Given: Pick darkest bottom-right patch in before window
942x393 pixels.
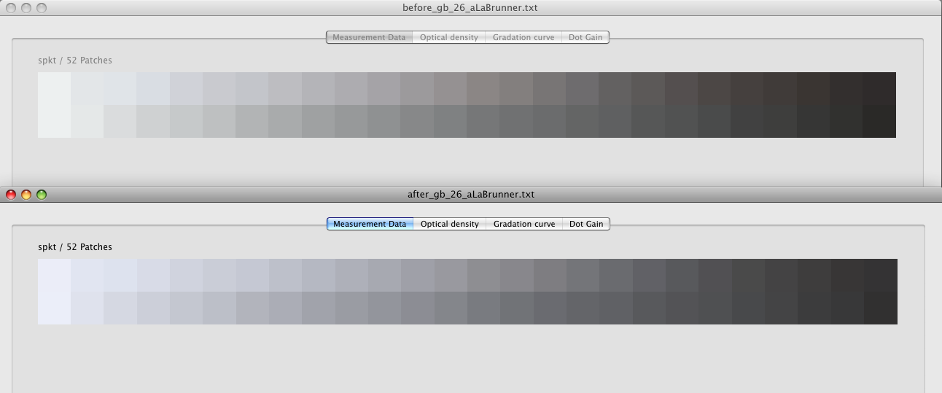Looking at the screenshot, I should tap(879, 121).
